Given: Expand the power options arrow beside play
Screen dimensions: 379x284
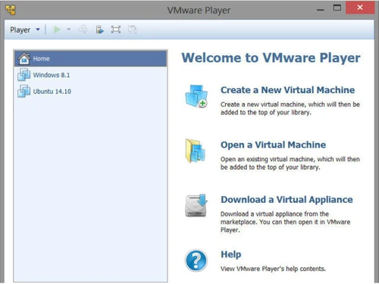Looking at the screenshot, I should point(68,30).
